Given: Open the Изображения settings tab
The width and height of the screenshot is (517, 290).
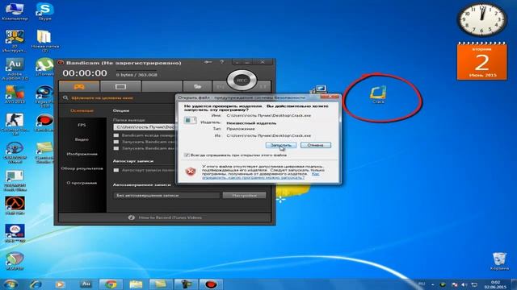Looking at the screenshot, I should 82,154.
